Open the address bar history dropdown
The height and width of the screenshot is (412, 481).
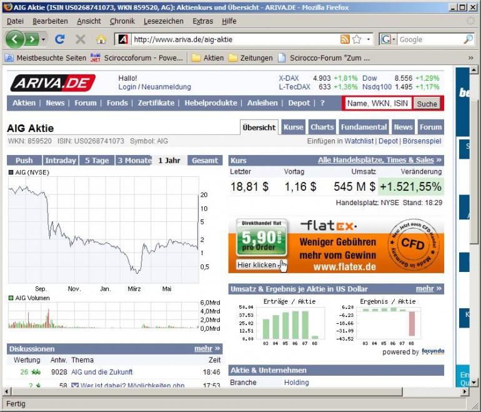point(369,39)
